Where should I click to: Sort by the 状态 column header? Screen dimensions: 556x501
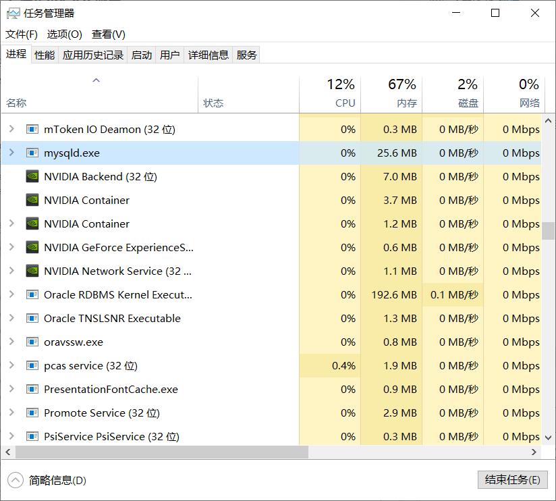pyautogui.click(x=248, y=95)
